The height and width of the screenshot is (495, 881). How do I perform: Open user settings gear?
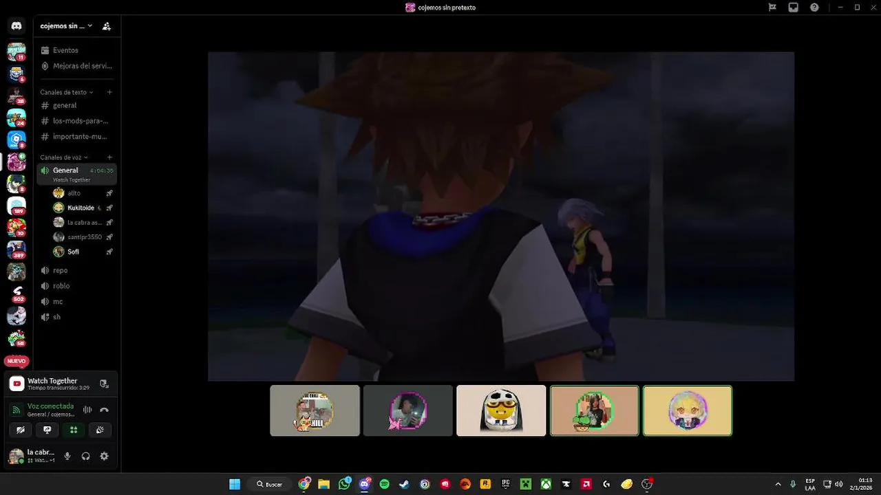[104, 456]
